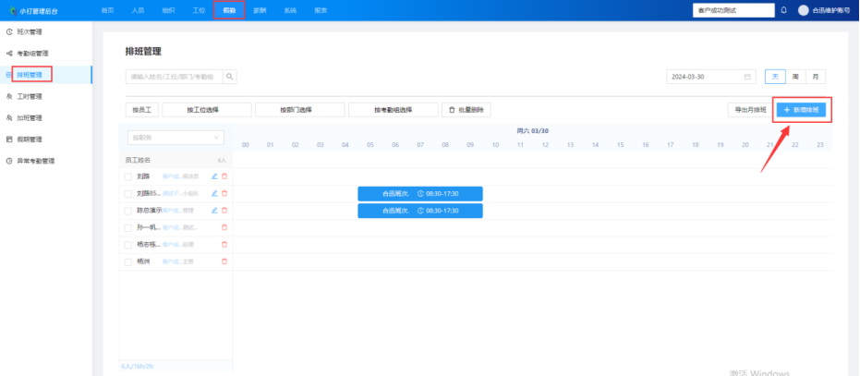Click the 按部门选择 button
The width and height of the screenshot is (860, 376).
click(x=300, y=110)
